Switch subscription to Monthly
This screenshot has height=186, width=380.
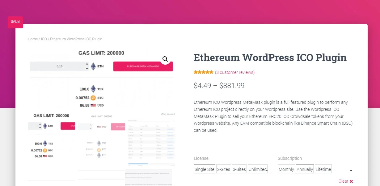(x=286, y=169)
